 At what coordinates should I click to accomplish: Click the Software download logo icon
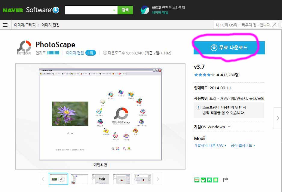coord(56,10)
